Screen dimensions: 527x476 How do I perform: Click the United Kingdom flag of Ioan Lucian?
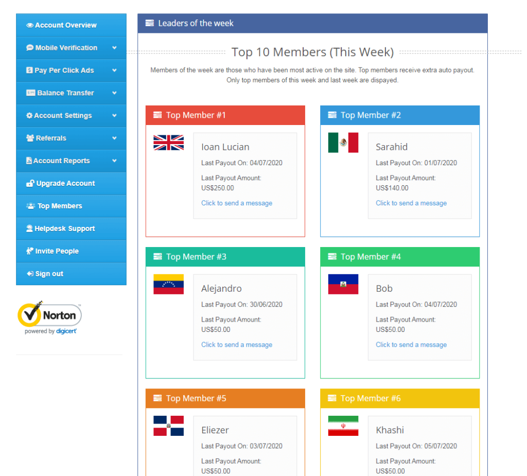tap(168, 143)
